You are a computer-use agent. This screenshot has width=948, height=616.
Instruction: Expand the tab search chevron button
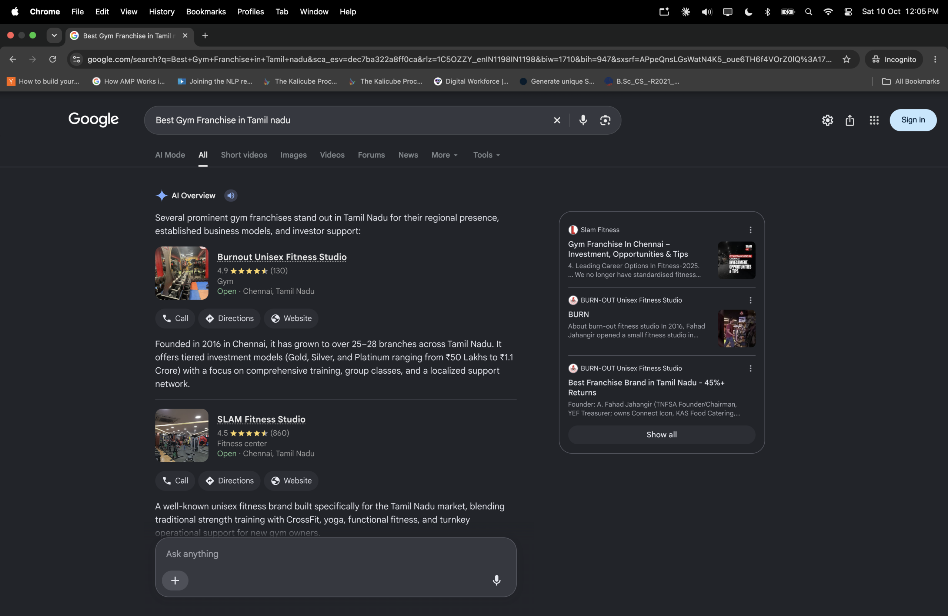(x=54, y=36)
